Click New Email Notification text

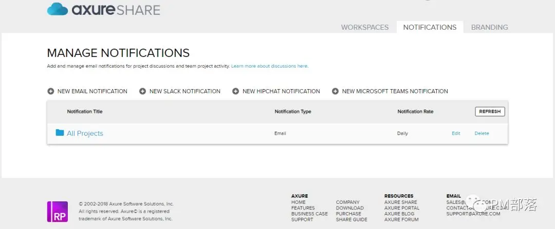[x=92, y=91]
